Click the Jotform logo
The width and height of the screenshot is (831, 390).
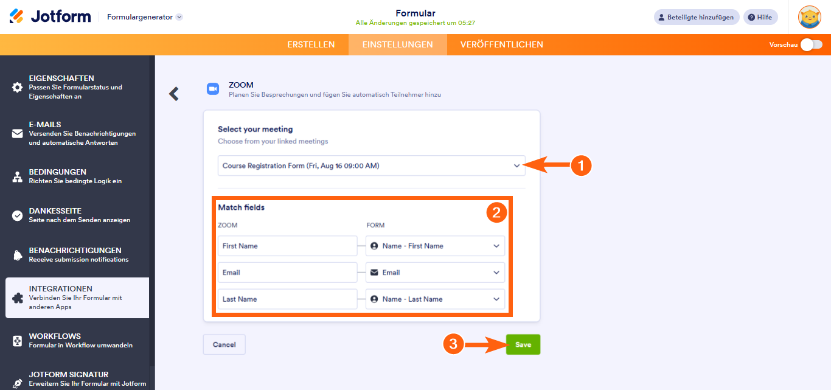(50, 16)
